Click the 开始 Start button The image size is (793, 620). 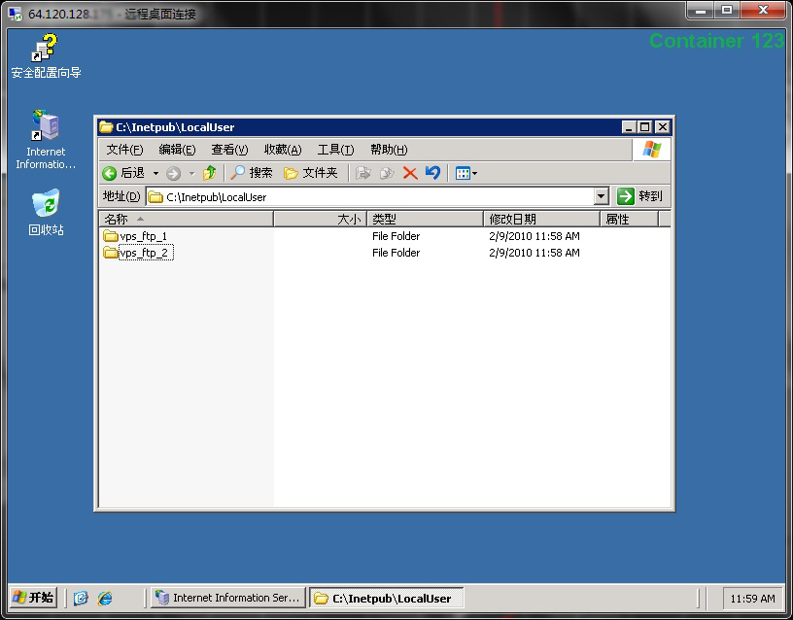pyautogui.click(x=33, y=598)
